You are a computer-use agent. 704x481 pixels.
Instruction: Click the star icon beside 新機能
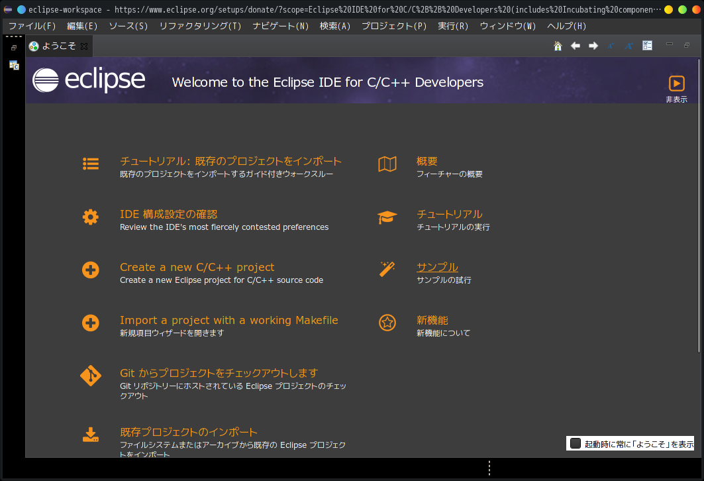(x=387, y=323)
